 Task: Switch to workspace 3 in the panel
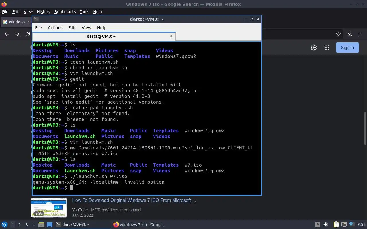(x=27, y=225)
